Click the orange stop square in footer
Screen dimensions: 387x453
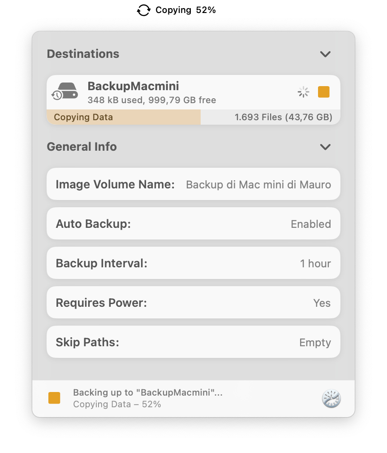pos(54,398)
